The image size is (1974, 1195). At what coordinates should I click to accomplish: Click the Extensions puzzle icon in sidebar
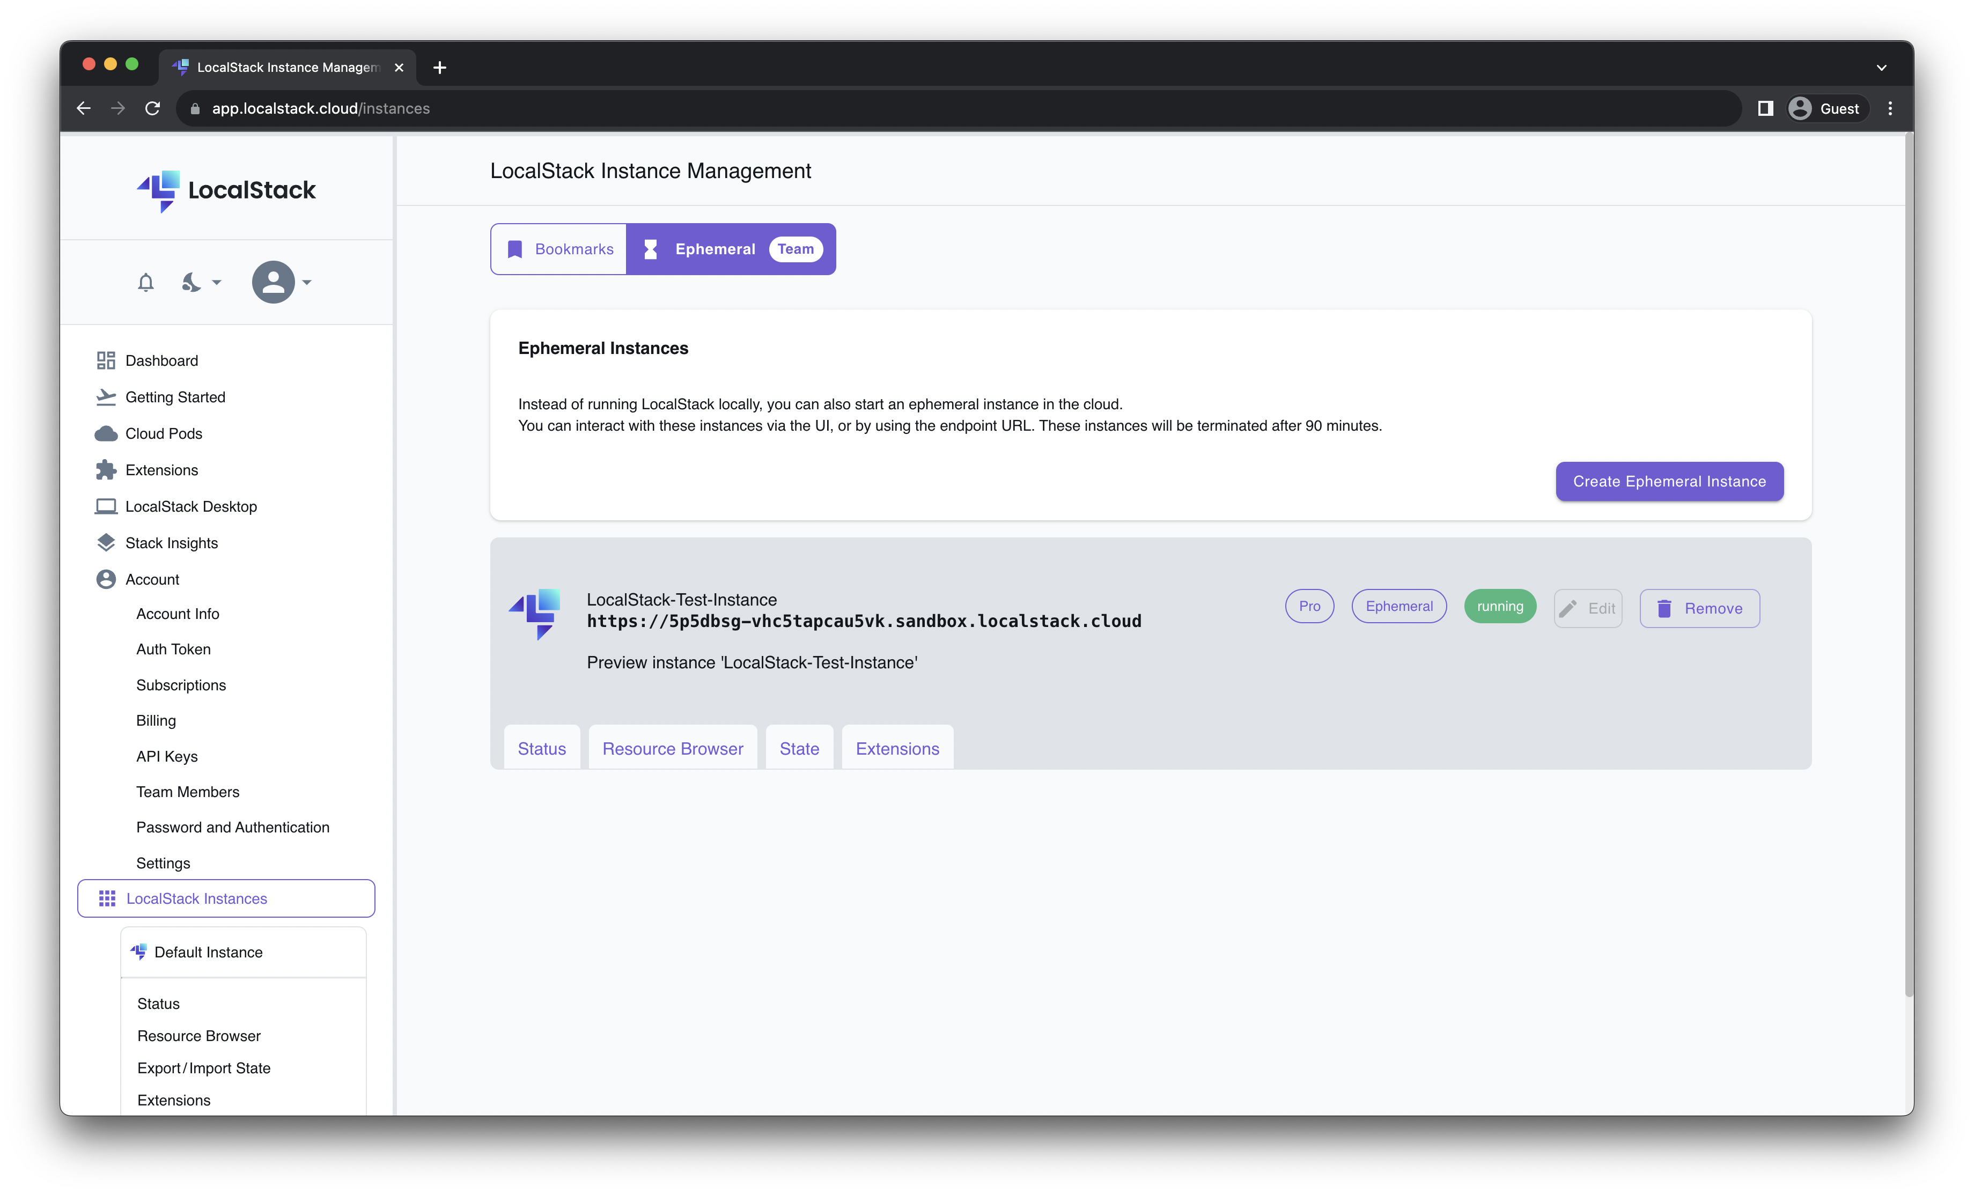click(106, 470)
